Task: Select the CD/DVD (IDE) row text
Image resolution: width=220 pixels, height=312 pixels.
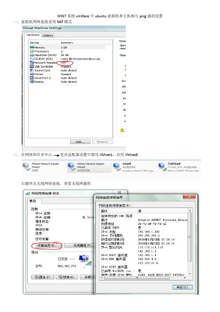Action: [x=43, y=59]
